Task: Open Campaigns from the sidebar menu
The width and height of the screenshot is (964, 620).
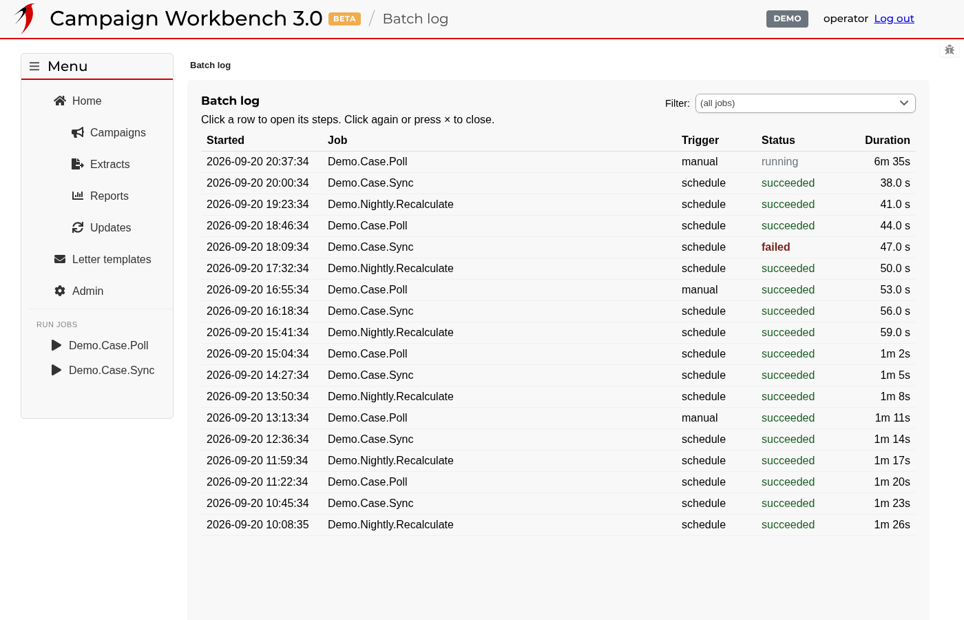Action: click(x=118, y=132)
